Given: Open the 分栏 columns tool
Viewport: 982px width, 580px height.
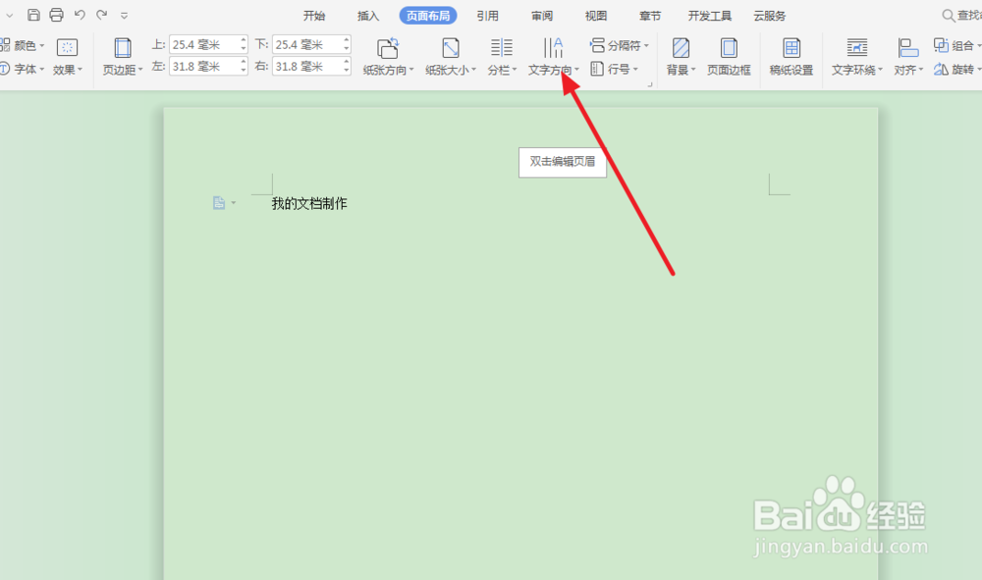Looking at the screenshot, I should (501, 59).
